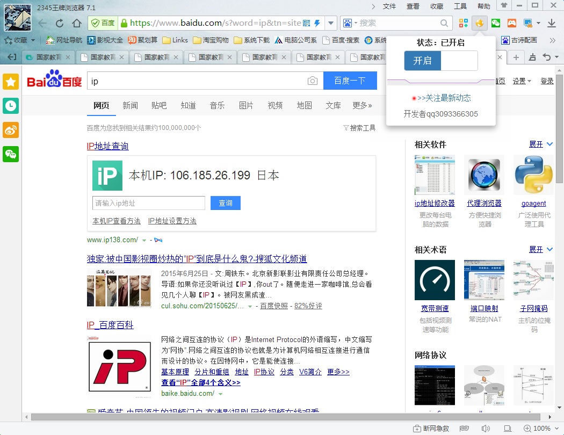This screenshot has width=564, height=435.
Task: Click the 查询 button to look up IP
Action: (226, 203)
